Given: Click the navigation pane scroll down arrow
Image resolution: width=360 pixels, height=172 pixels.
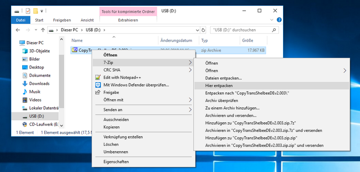Looking at the screenshot, I should [x=61, y=126].
